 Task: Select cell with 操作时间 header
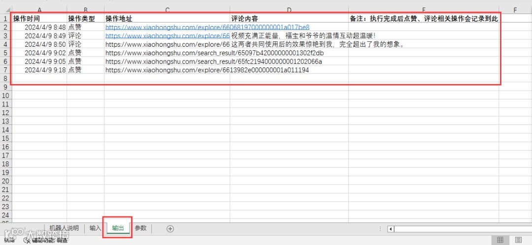click(39, 19)
